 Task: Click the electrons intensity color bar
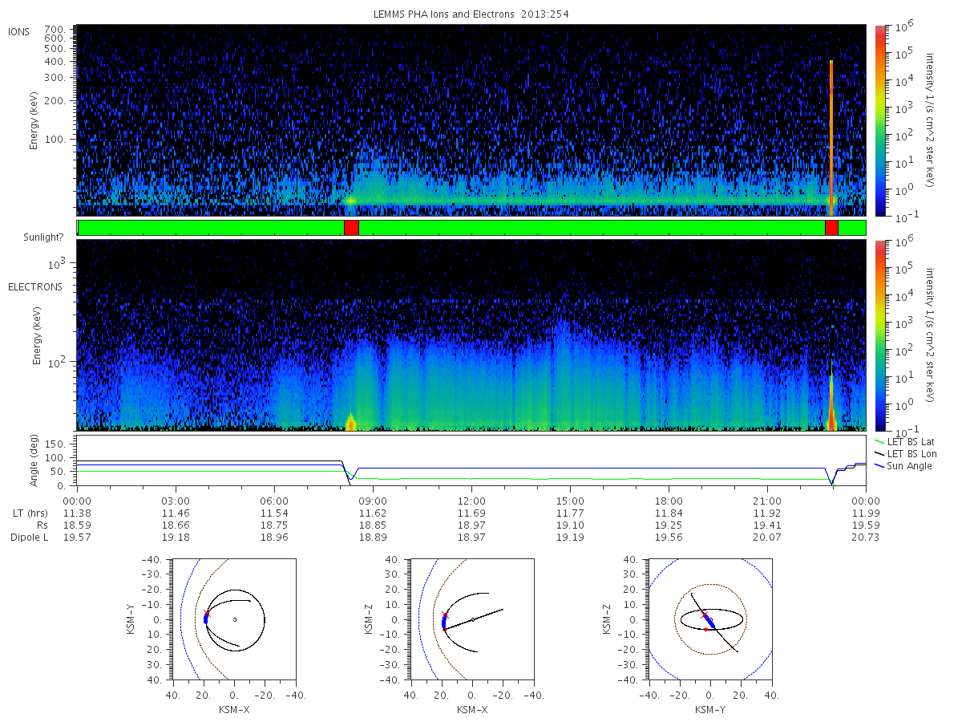coord(880,335)
